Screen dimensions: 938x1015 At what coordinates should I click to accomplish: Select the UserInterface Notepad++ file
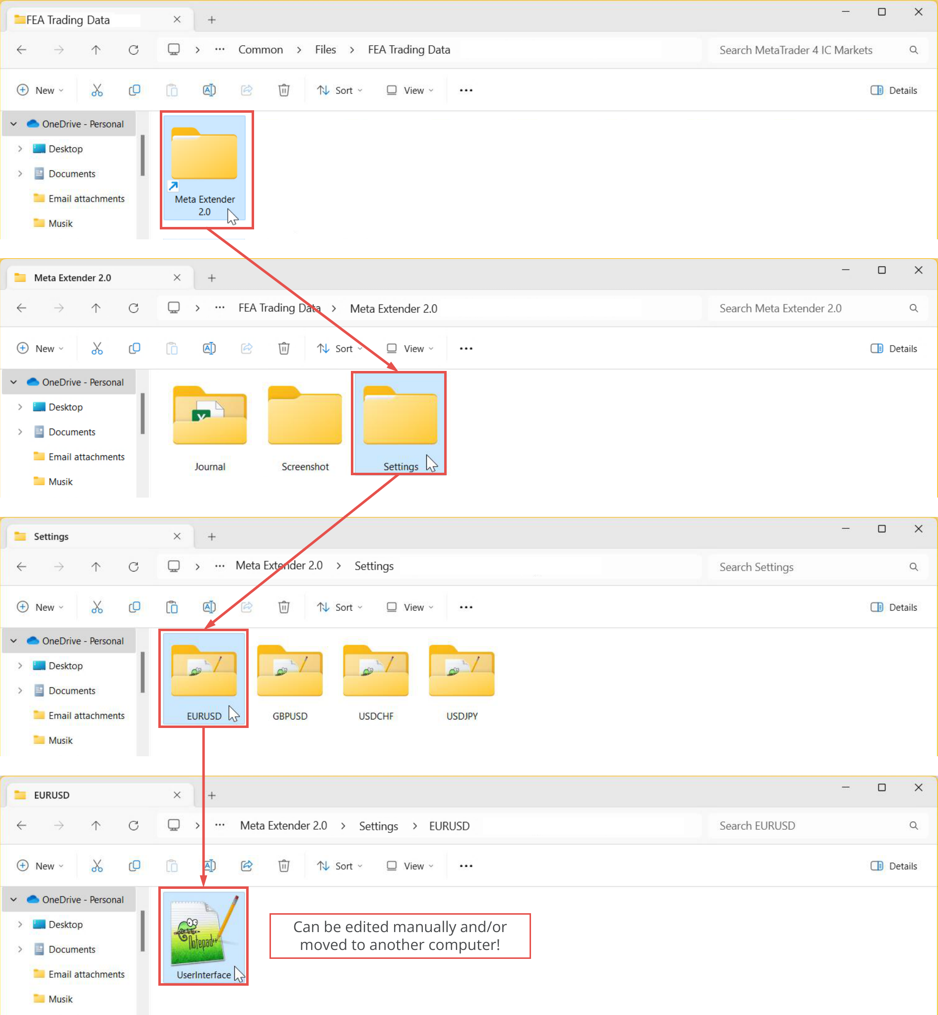[203, 937]
